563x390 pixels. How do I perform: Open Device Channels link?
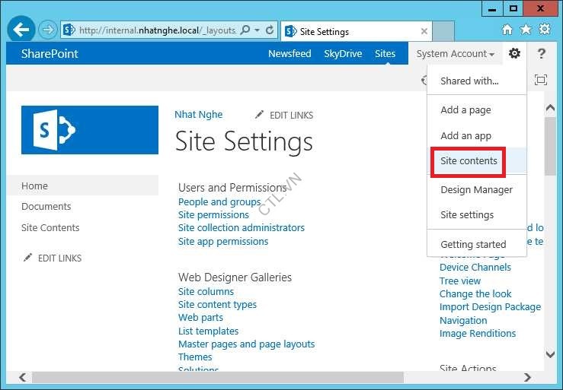click(x=475, y=268)
